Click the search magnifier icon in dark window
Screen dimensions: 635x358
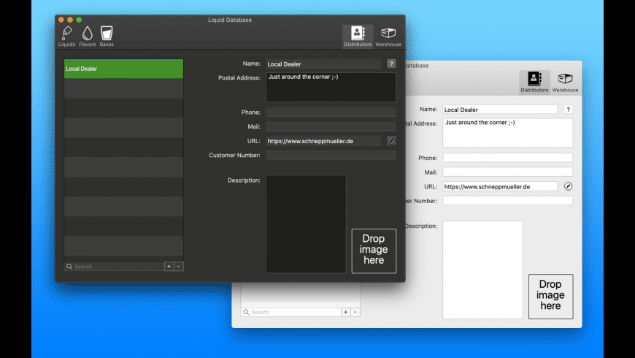tap(69, 267)
